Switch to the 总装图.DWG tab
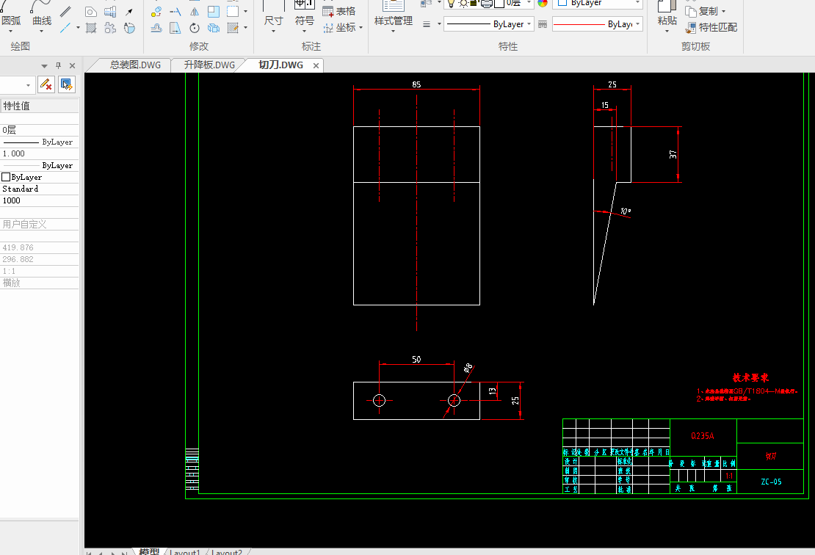 pyautogui.click(x=134, y=65)
